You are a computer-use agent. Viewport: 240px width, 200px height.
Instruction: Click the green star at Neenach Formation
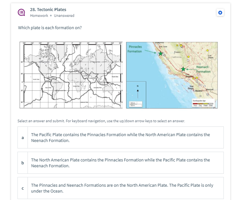coord(183,69)
